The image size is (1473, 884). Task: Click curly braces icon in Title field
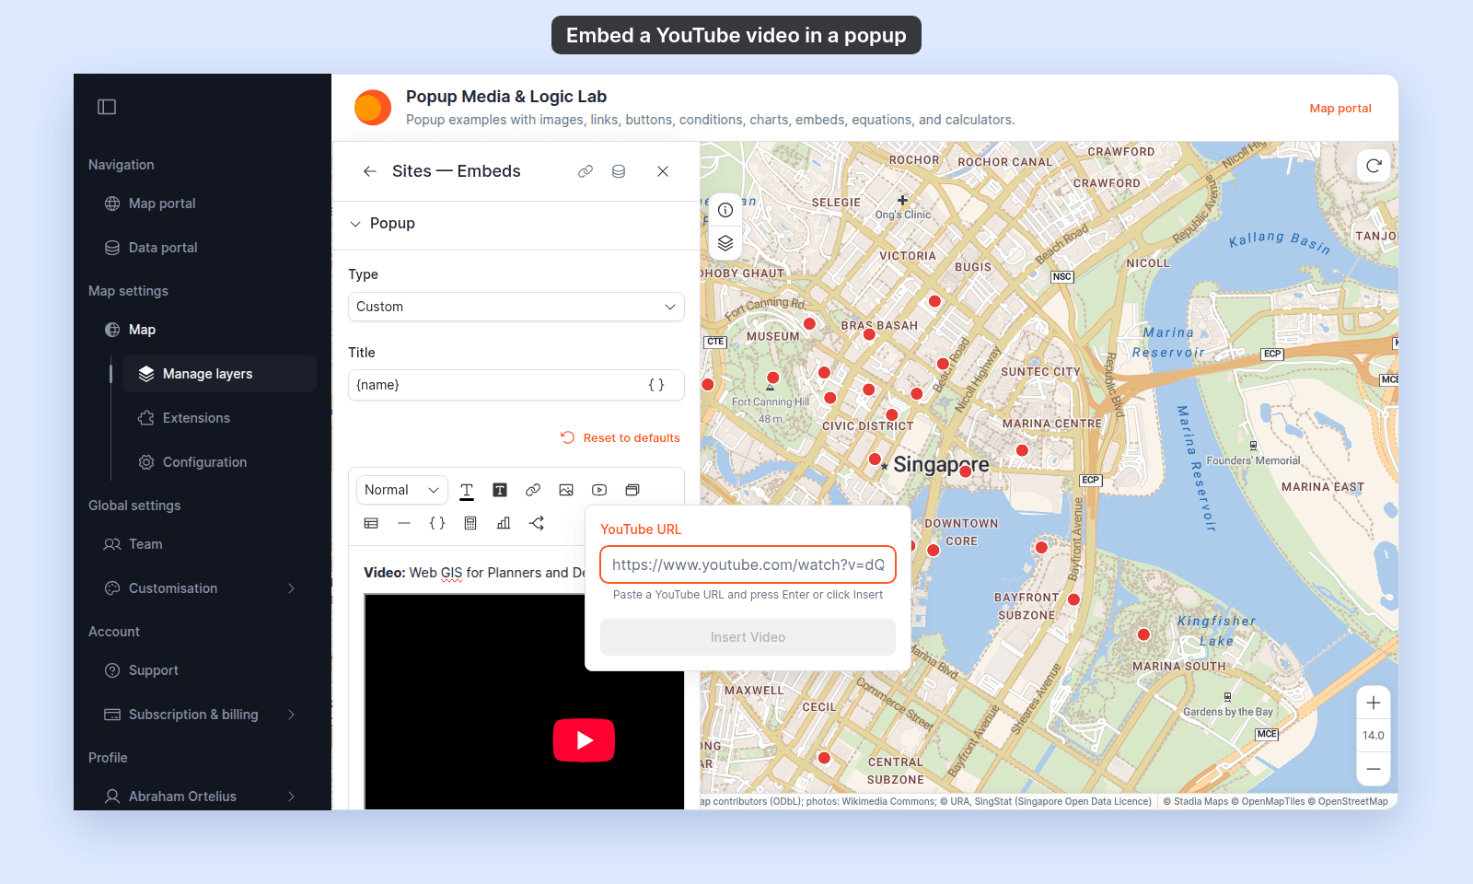(656, 385)
